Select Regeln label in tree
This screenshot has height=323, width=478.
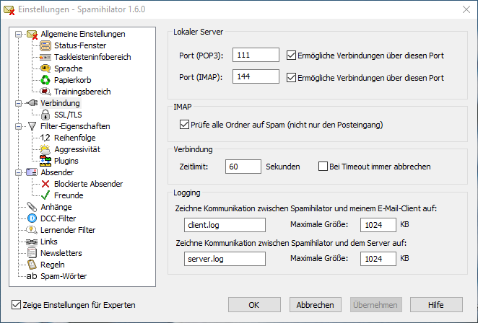(x=53, y=265)
